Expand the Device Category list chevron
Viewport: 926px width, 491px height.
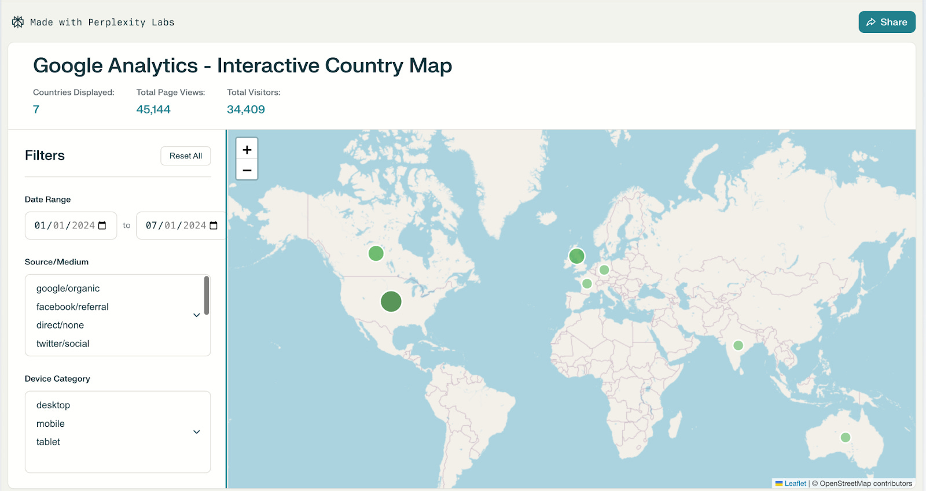(197, 432)
